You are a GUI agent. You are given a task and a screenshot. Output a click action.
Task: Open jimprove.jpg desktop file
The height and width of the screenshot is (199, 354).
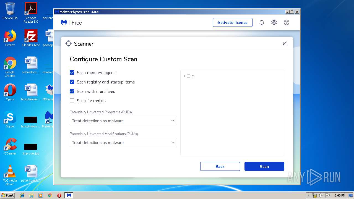tap(31, 149)
